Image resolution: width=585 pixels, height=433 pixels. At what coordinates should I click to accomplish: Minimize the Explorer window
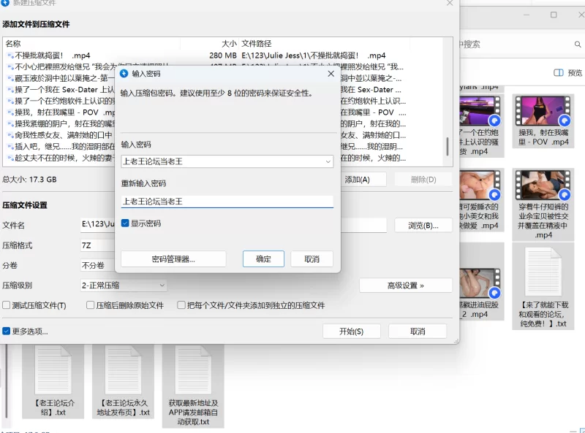coord(526,15)
